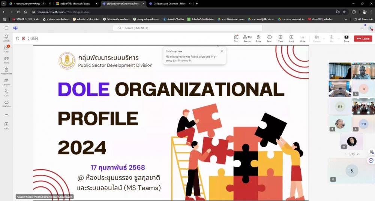Screen dimensions: 375x201
Task: Open All Bookmarks folder
Action: pyautogui.click(x=363, y=19)
